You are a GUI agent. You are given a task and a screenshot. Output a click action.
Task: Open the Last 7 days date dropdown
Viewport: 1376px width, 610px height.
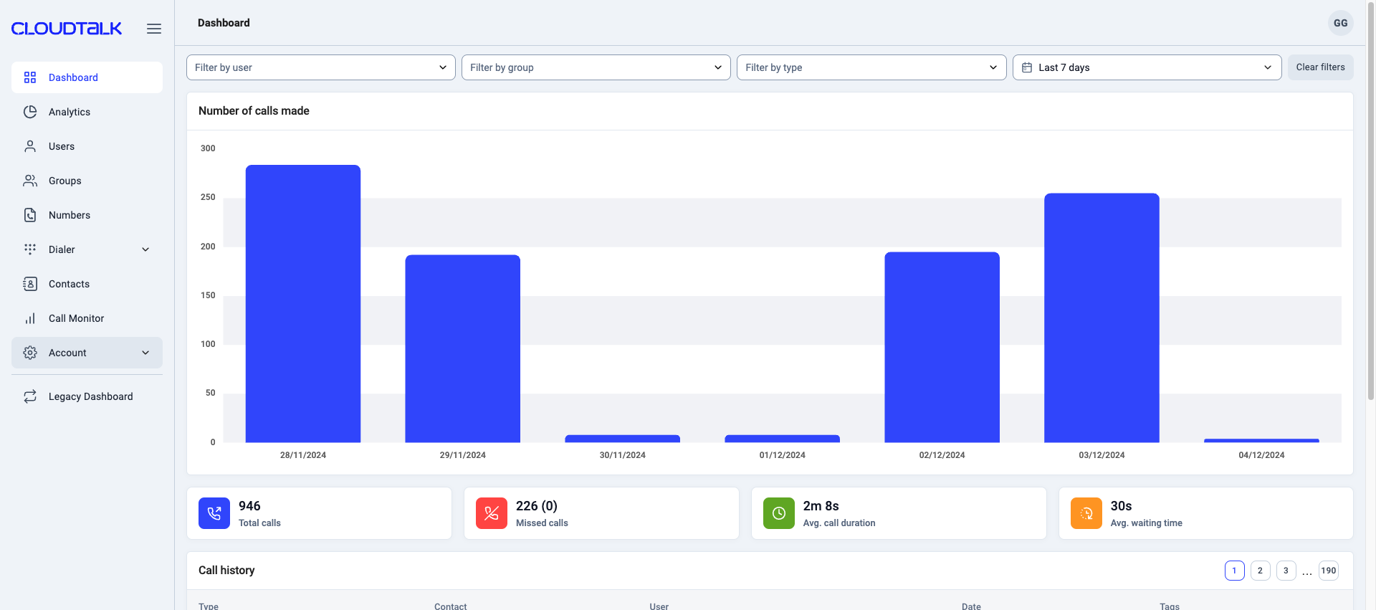[x=1147, y=67]
